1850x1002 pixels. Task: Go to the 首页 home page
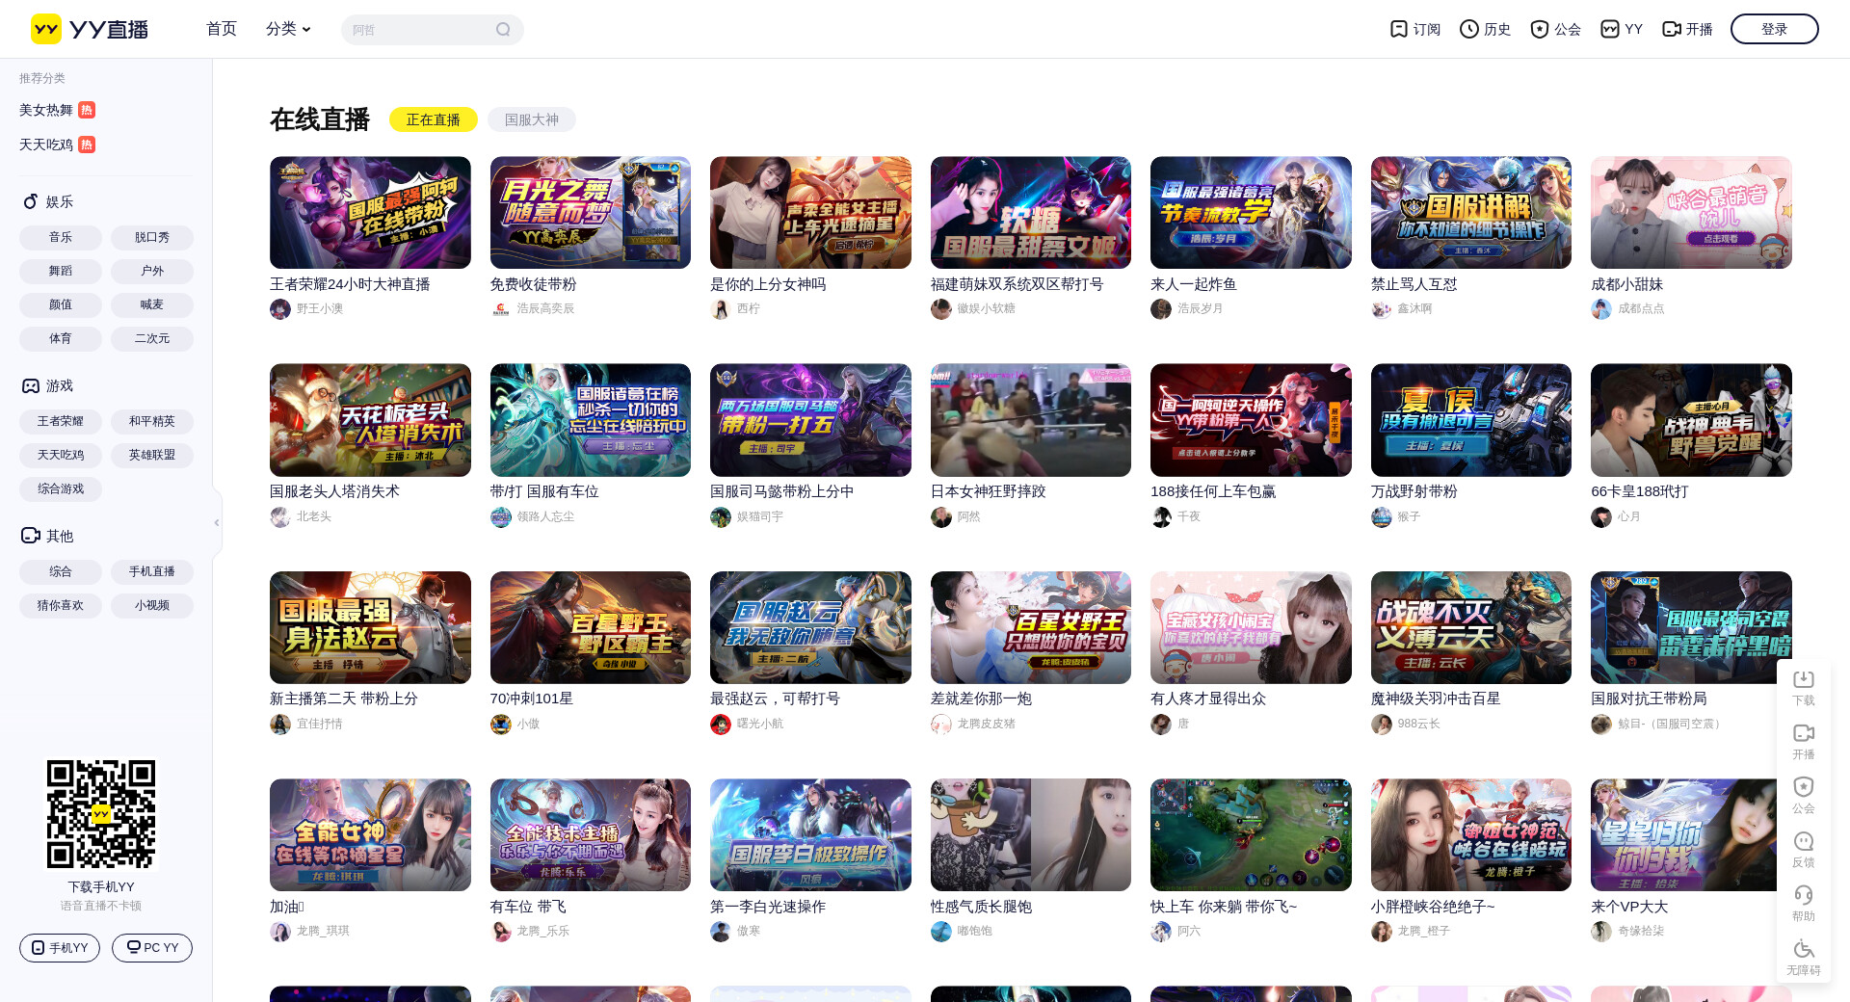[222, 29]
